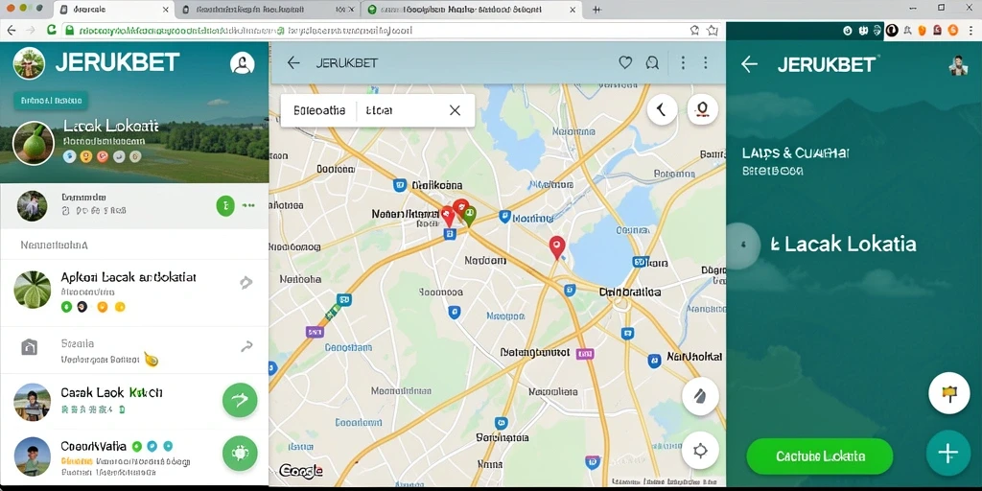
Task: Close the first browser tab
Action: [x=165, y=10]
